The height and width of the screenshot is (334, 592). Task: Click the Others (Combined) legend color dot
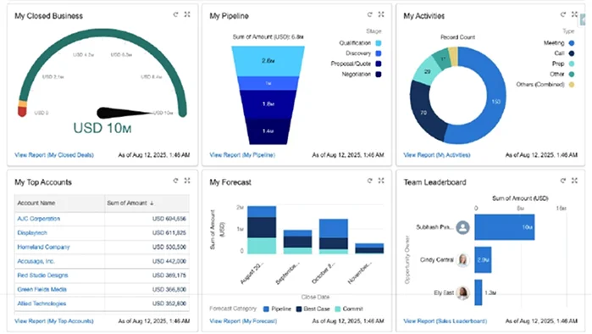[572, 85]
